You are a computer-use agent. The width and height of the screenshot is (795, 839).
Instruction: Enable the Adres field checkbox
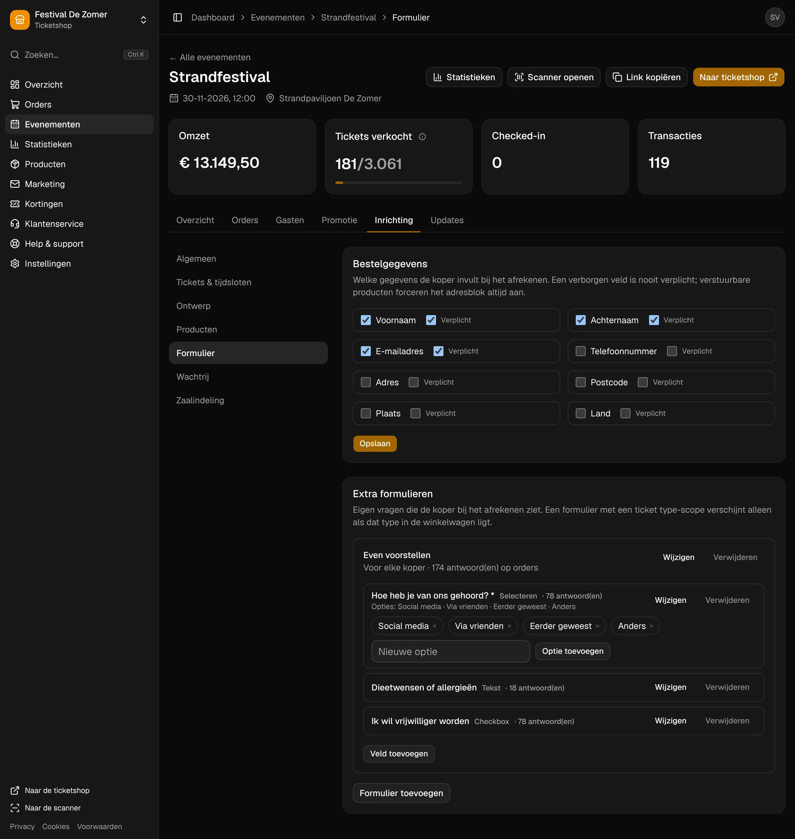366,383
